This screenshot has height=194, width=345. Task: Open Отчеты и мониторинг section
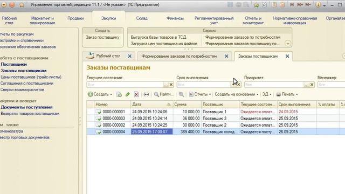pyautogui.click(x=253, y=20)
